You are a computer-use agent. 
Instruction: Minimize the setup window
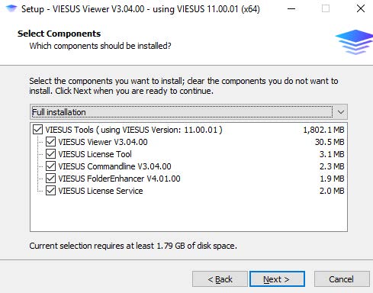point(291,8)
